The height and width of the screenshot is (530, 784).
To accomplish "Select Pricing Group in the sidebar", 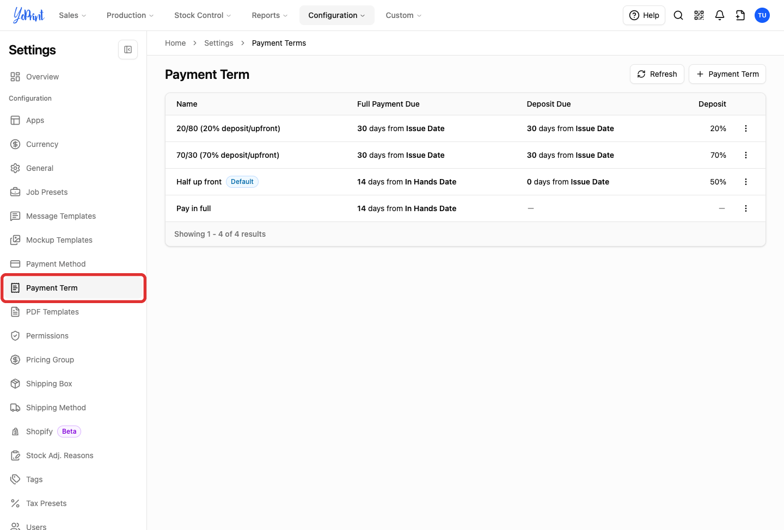I will coord(73,360).
